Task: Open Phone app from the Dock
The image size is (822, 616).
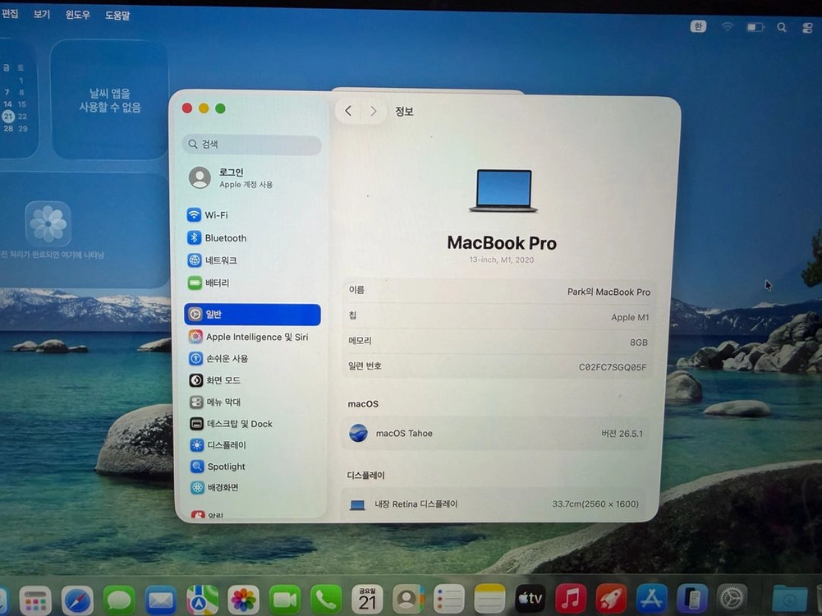Action: point(326,600)
